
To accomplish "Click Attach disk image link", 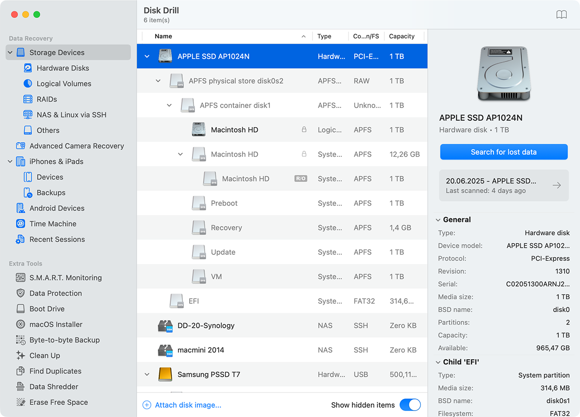I will pos(187,405).
